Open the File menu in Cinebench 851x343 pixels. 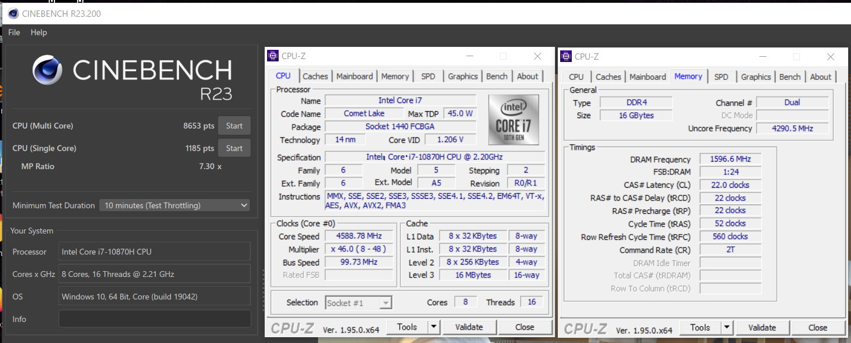coord(14,32)
